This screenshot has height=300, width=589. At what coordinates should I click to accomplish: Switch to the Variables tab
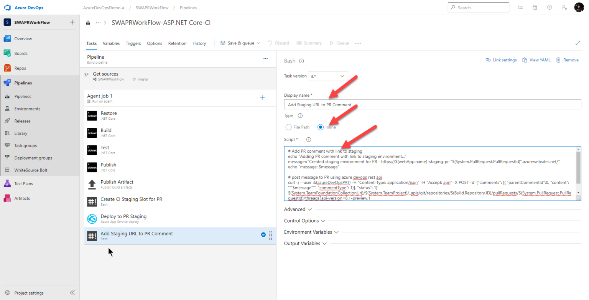pyautogui.click(x=111, y=43)
